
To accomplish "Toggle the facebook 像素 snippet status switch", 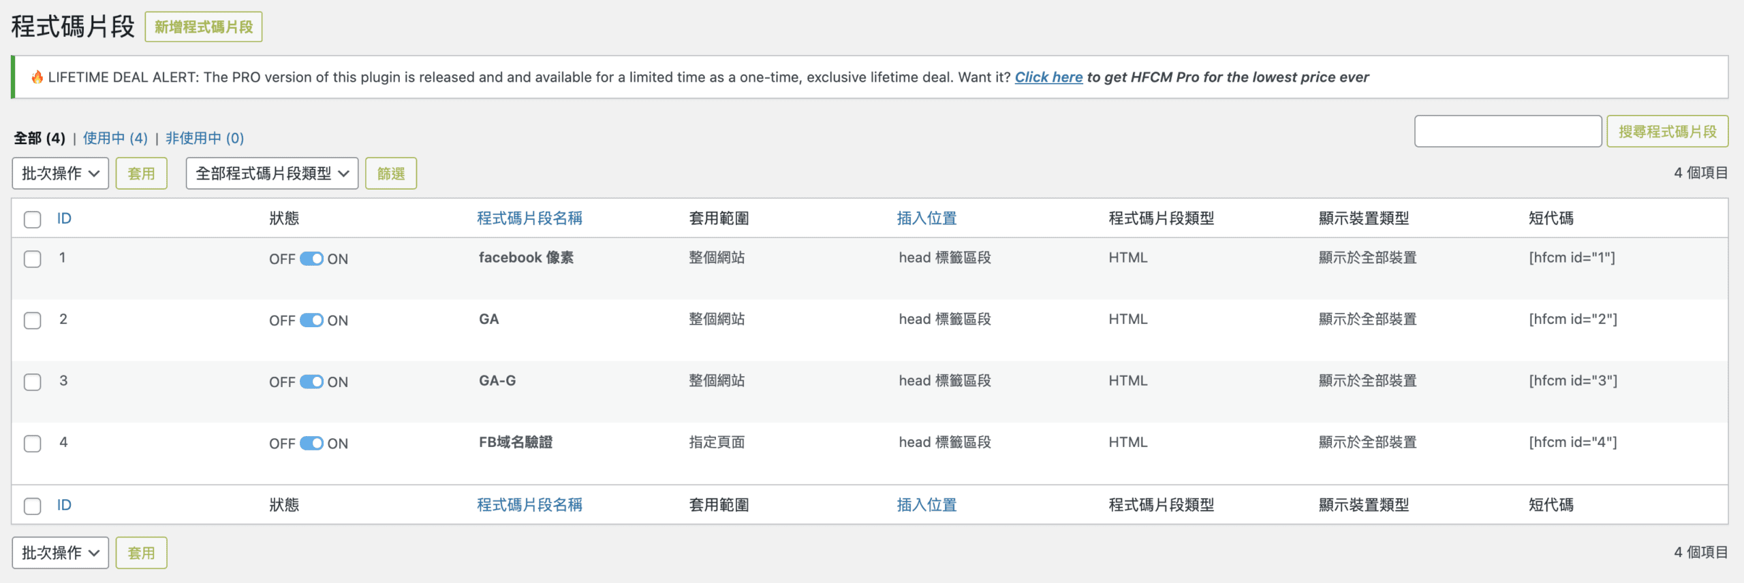I will click(311, 259).
